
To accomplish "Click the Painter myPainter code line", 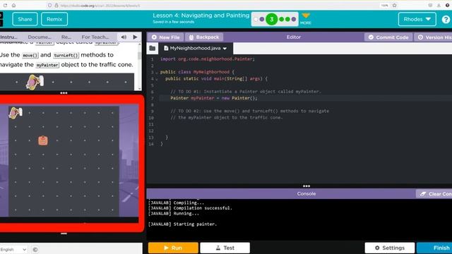I will 213,98.
